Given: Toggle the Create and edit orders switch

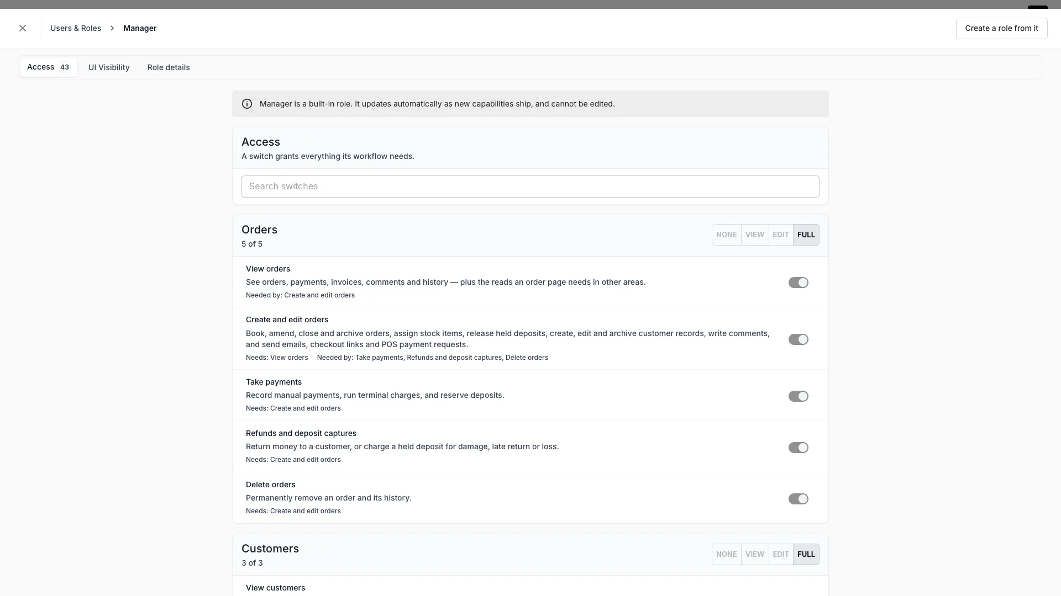Looking at the screenshot, I should [798, 339].
